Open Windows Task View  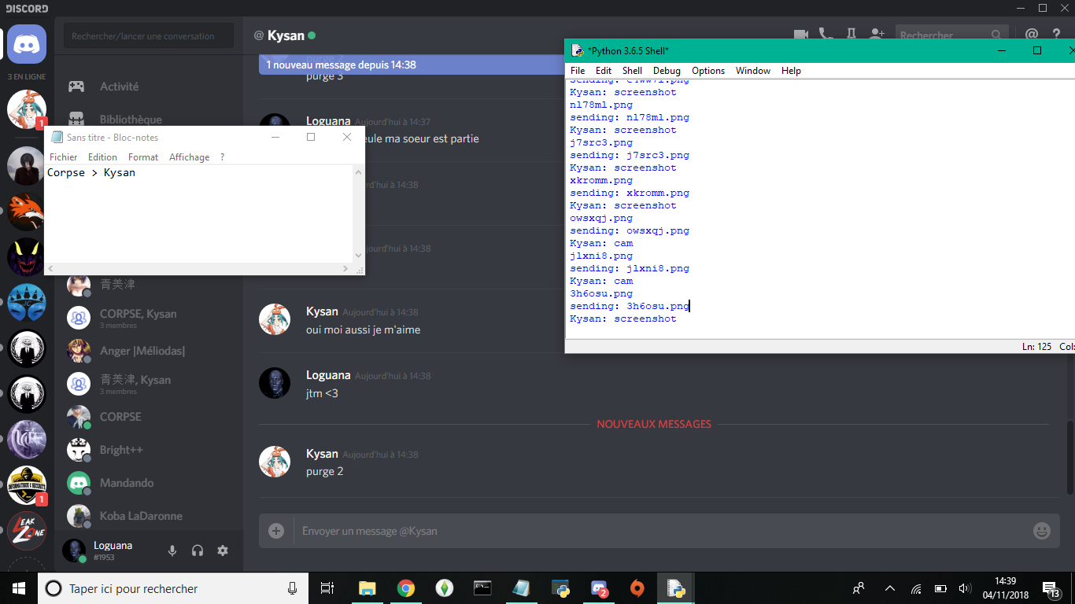(327, 588)
